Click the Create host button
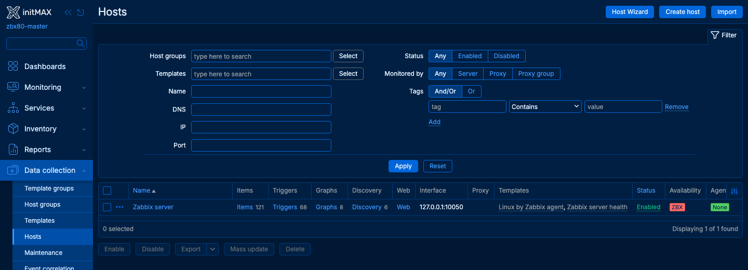This screenshot has width=748, height=270. [683, 12]
